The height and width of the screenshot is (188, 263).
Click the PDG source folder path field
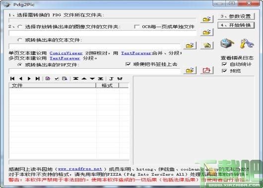tap(103, 20)
